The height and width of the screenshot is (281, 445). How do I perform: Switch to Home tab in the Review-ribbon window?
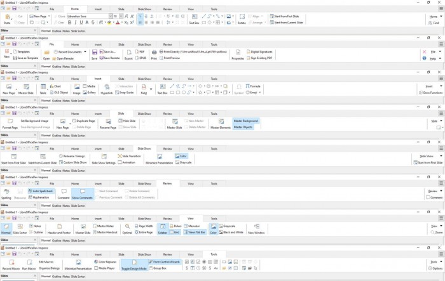click(75, 183)
